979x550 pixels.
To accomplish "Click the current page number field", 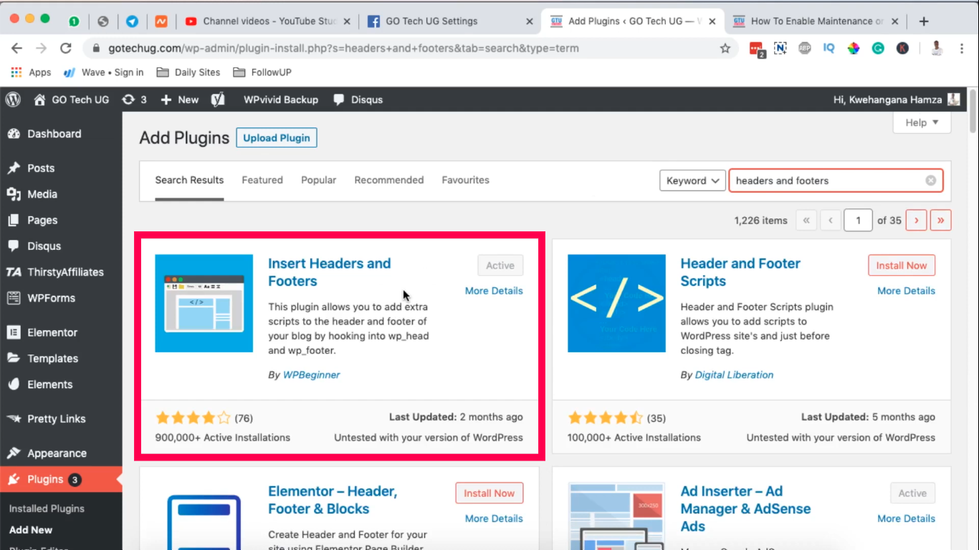I will 858,220.
